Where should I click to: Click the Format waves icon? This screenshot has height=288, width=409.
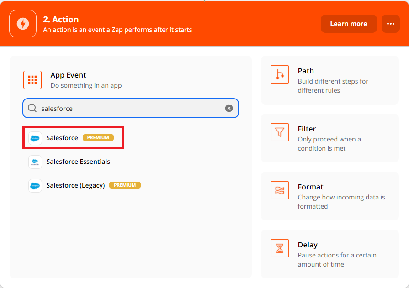[279, 190]
